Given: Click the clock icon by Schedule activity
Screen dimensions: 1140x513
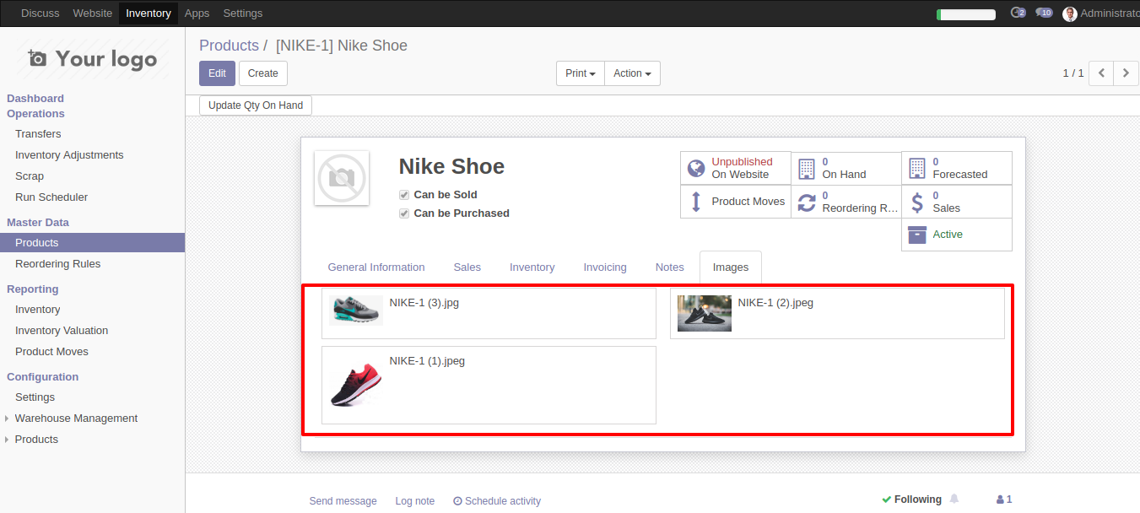Looking at the screenshot, I should click(457, 501).
